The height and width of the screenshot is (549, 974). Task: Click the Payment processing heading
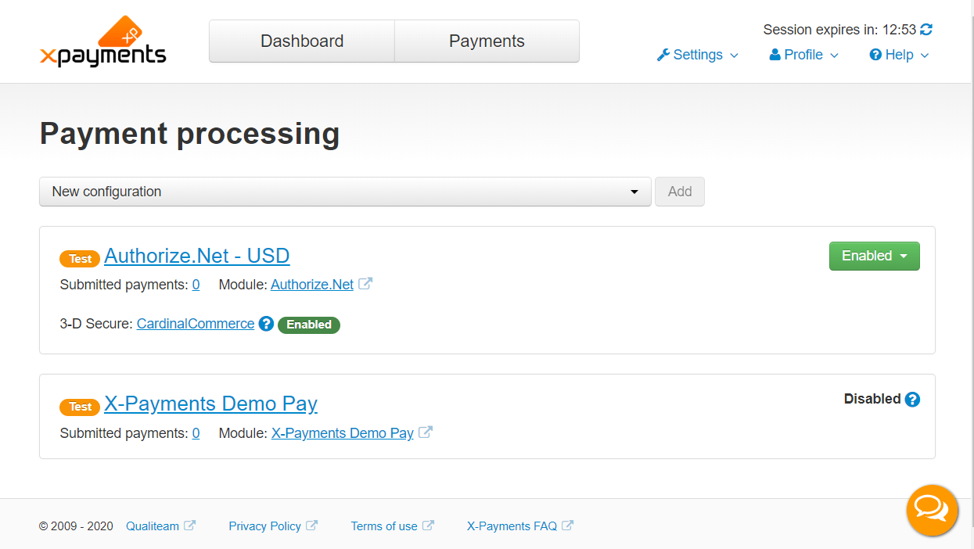(190, 134)
